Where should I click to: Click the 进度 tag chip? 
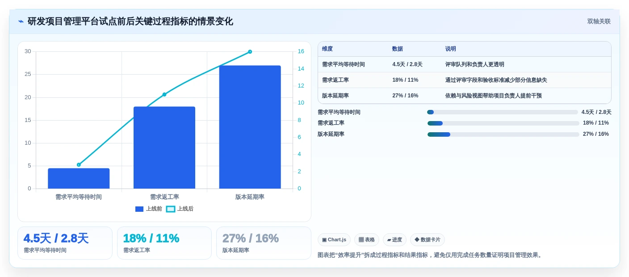tap(394, 240)
